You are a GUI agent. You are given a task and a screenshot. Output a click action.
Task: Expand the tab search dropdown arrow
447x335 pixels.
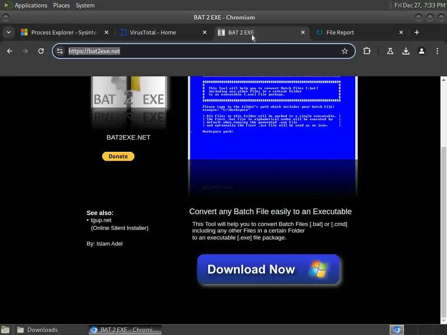coord(9,32)
